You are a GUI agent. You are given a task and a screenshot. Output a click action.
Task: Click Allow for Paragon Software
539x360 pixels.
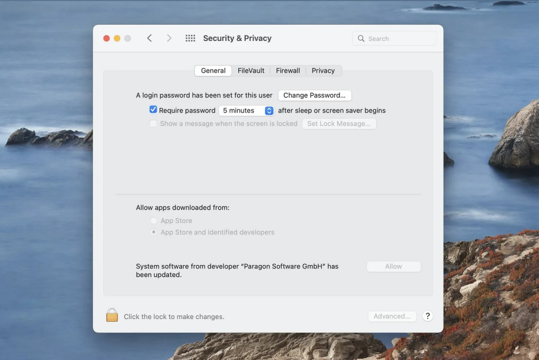(393, 266)
